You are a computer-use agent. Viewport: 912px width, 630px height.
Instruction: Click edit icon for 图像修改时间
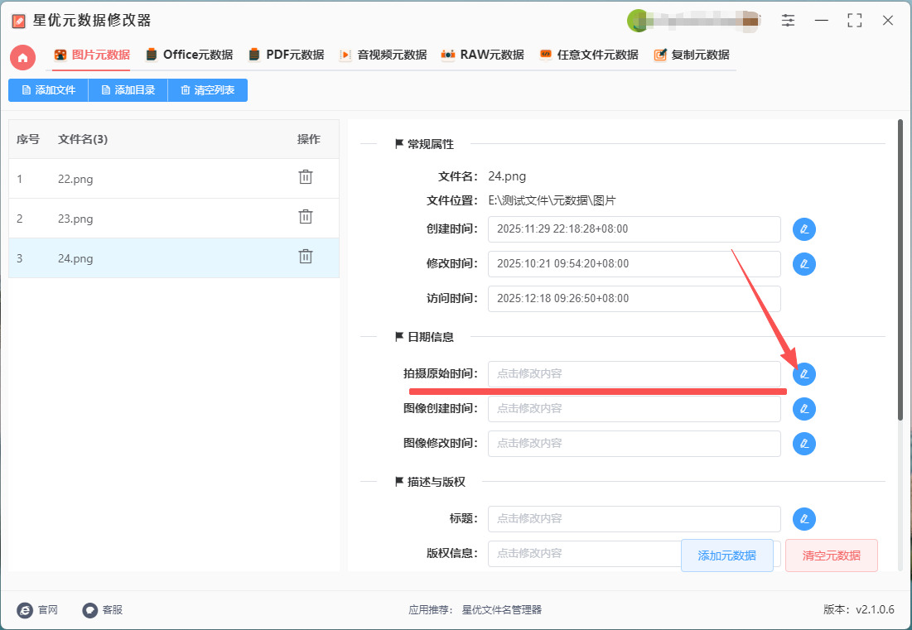803,444
